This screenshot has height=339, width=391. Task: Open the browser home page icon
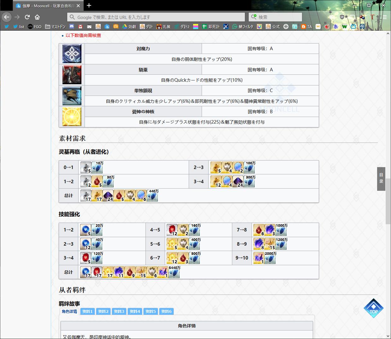(x=37, y=17)
